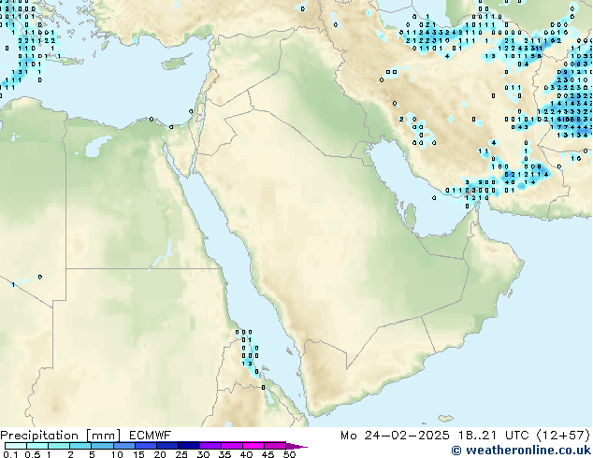593x458 pixels.
Task: Click the legend value label 0.1
Action: (x=9, y=455)
